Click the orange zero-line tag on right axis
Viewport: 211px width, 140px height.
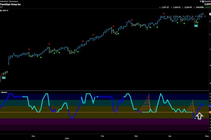210,112
